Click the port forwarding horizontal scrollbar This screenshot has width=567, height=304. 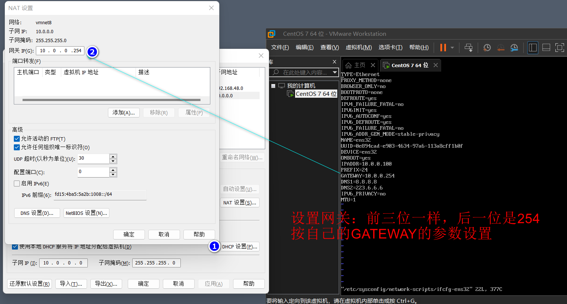pyautogui.click(x=111, y=100)
